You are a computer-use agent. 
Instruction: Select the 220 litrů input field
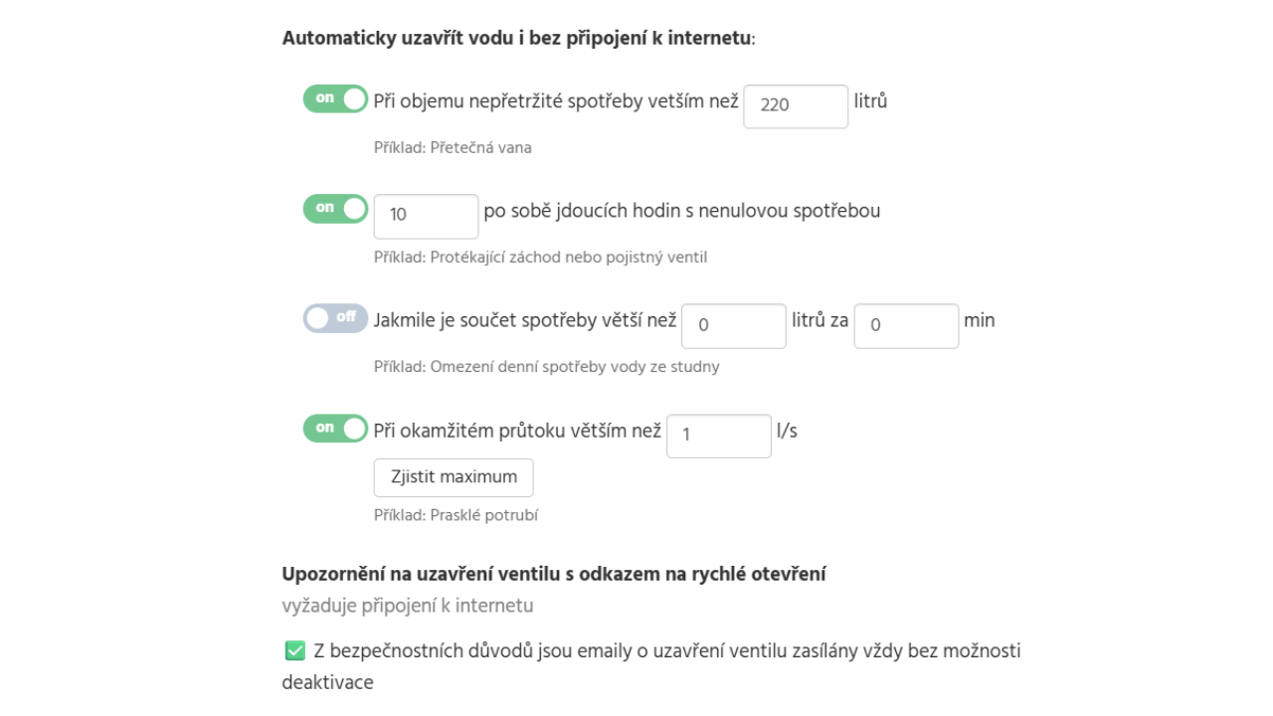click(x=795, y=106)
